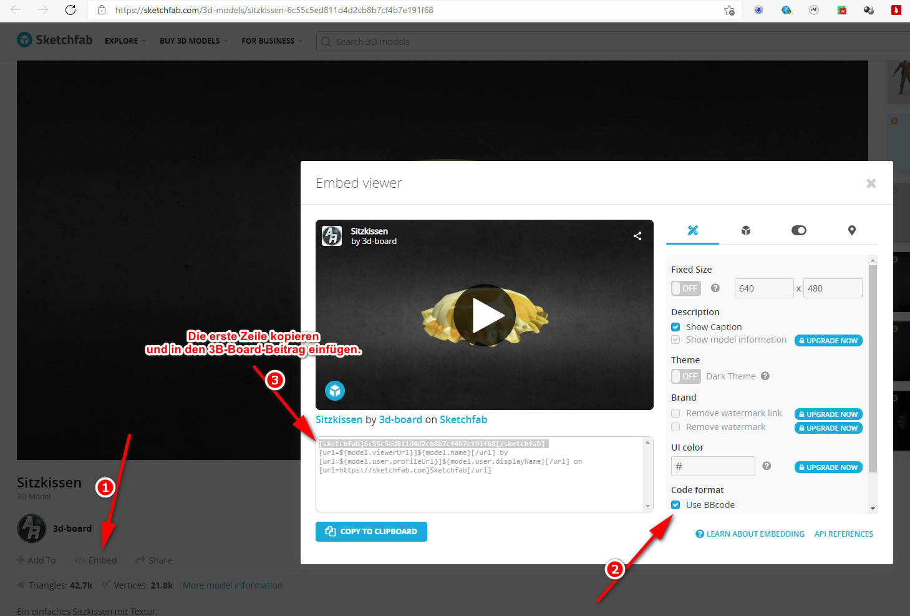Toggle the Dark Theme switch

coord(686,376)
